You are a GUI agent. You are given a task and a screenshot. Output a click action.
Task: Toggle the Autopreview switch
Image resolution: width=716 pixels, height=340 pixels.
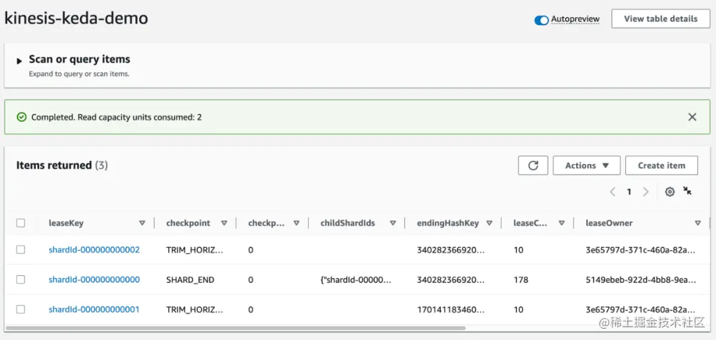pos(542,20)
